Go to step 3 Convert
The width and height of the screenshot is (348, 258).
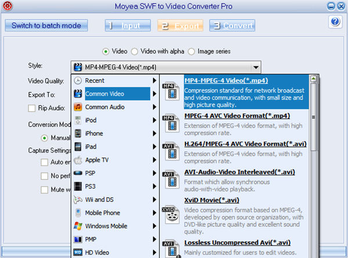pyautogui.click(x=232, y=25)
